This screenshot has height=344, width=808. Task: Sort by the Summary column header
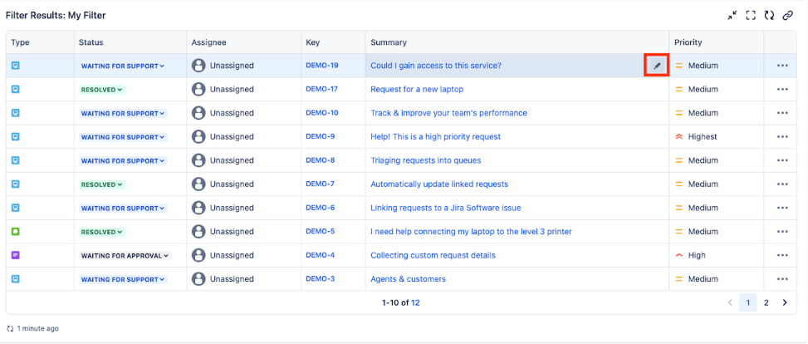pos(389,42)
